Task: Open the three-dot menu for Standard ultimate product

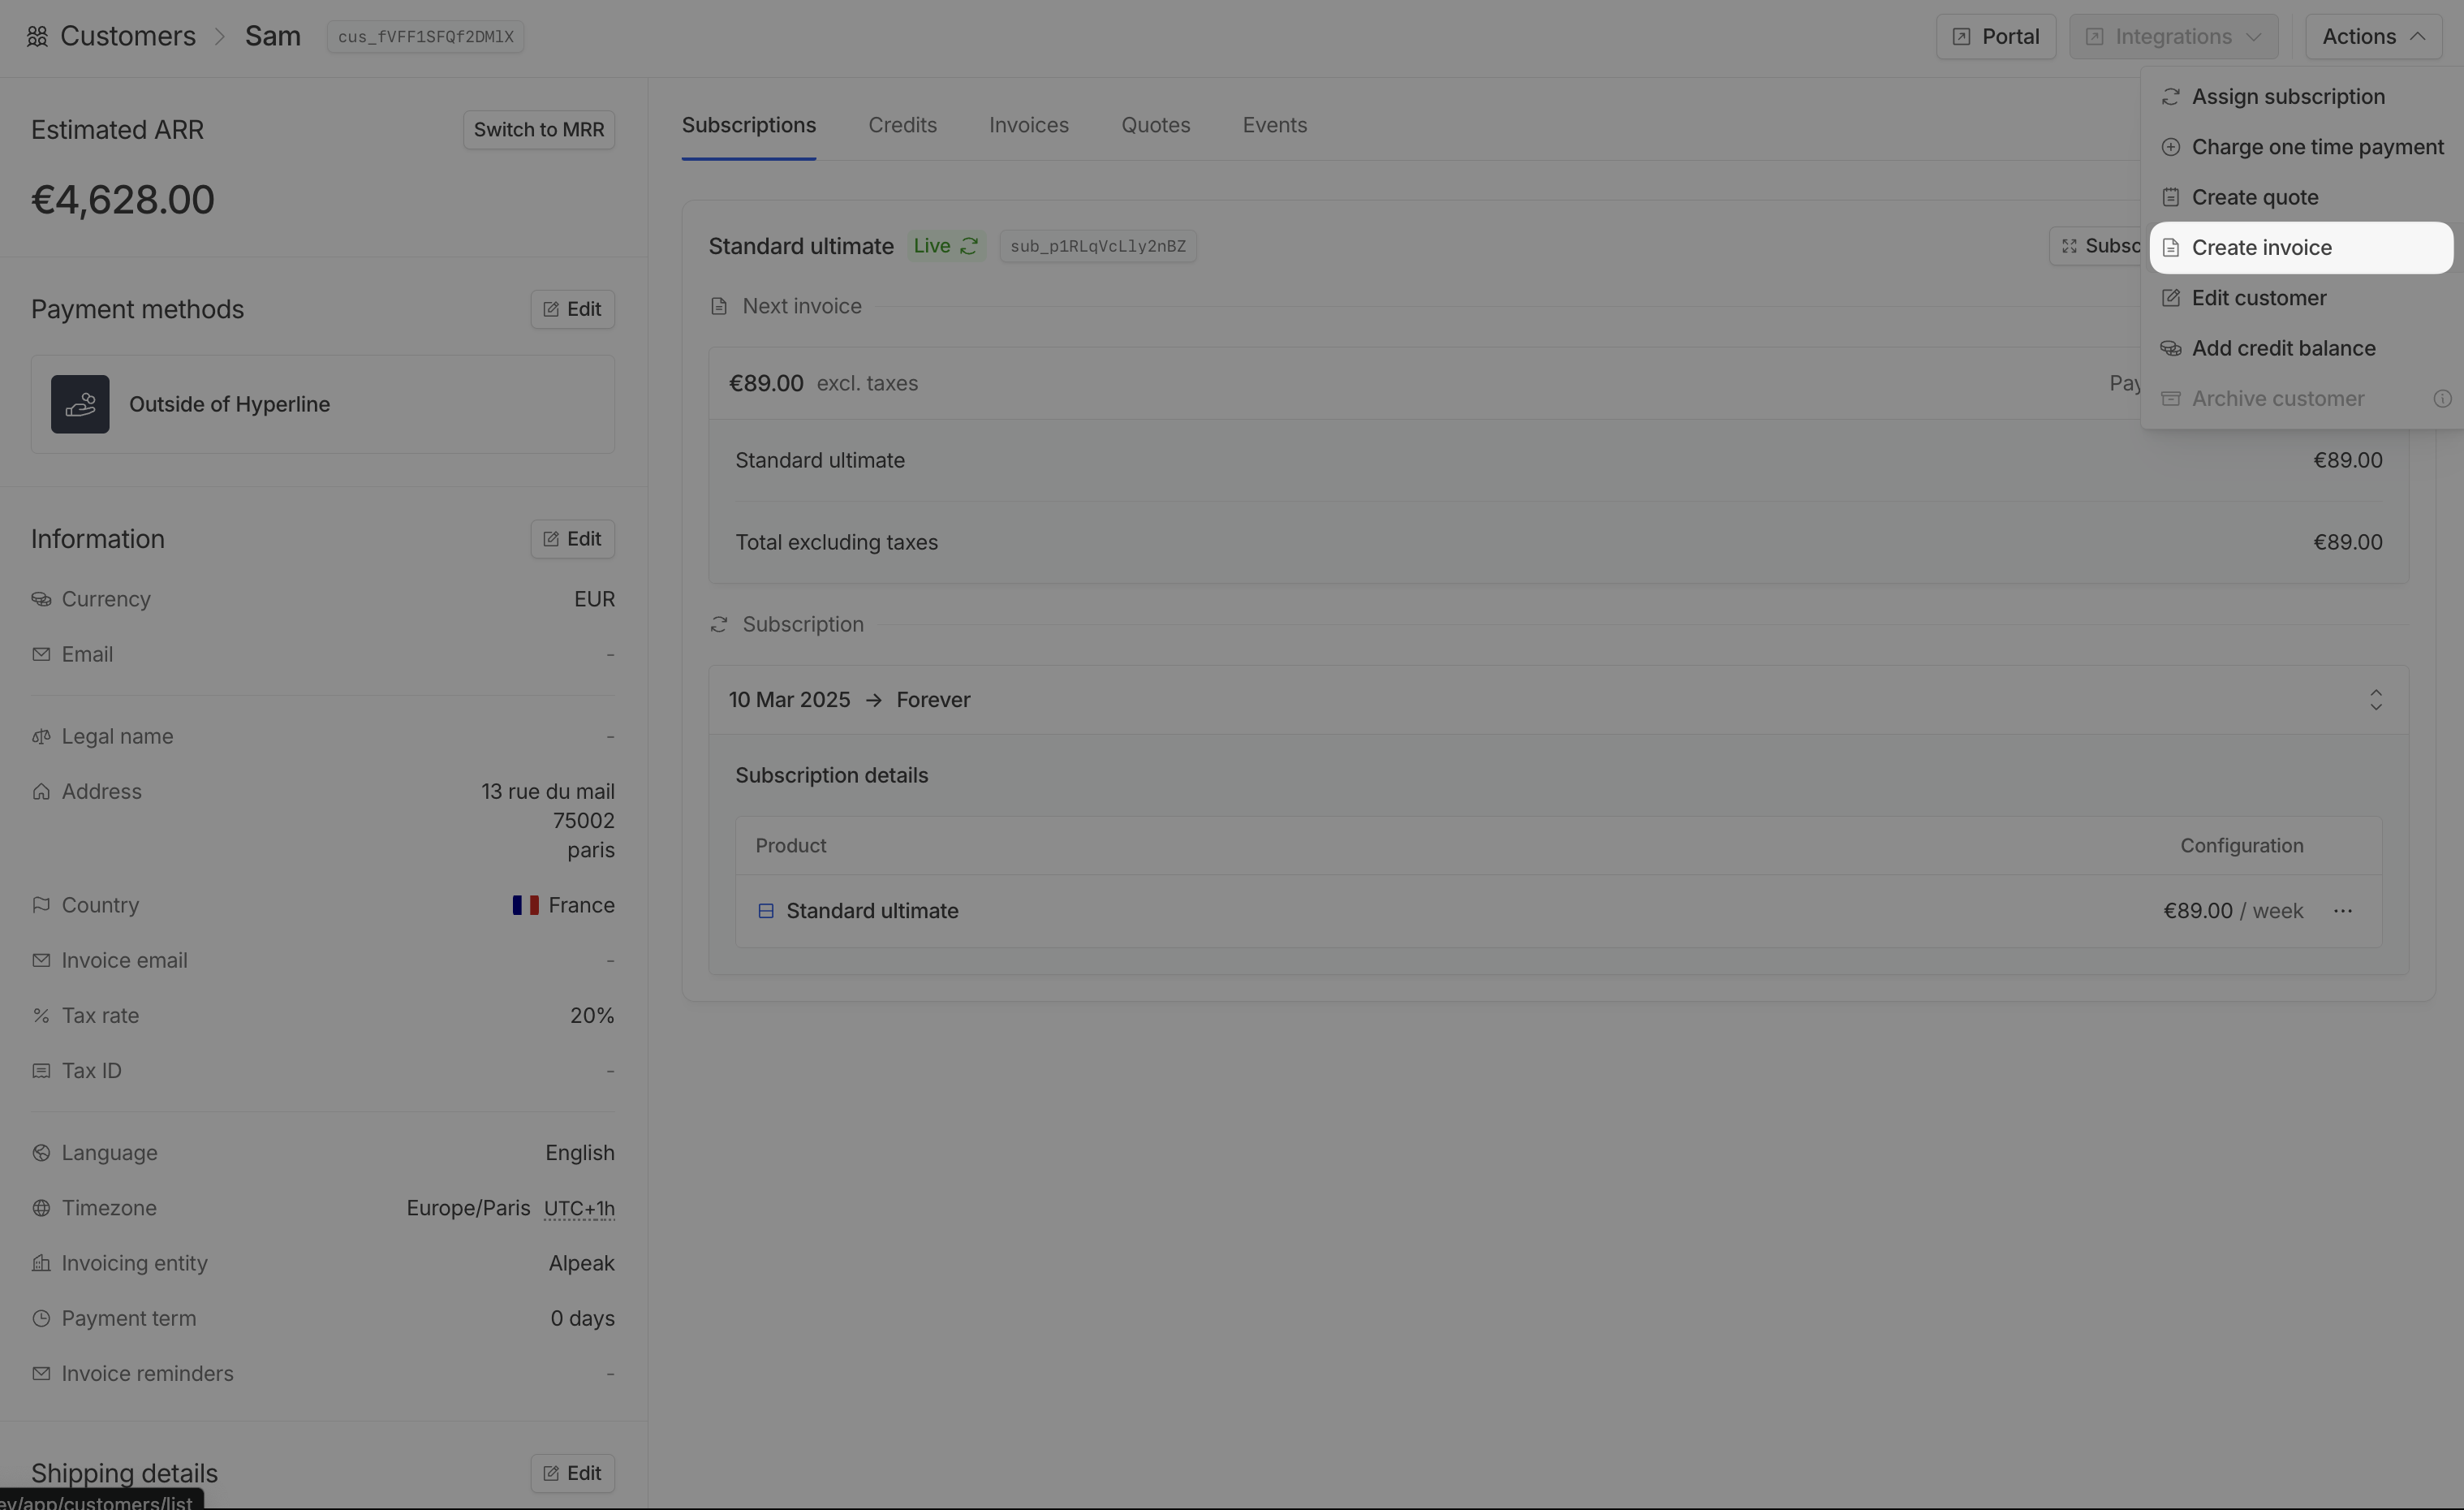Action: 2342,911
